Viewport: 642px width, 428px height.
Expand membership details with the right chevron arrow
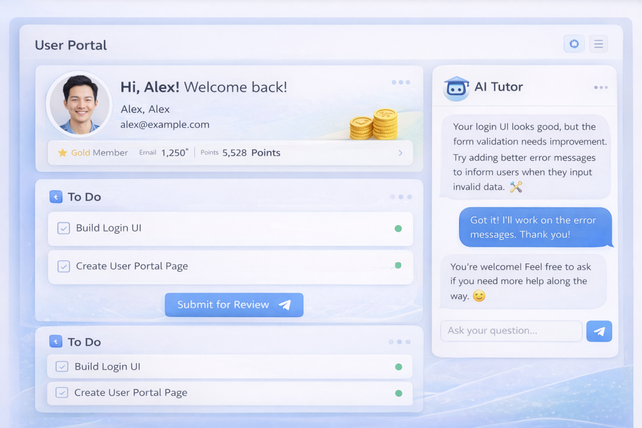click(400, 153)
